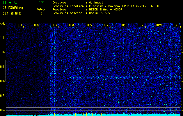This screenshot has width=183, height=116.
Task: Click the 0.6 frequency axis label
Action: point(2,110)
